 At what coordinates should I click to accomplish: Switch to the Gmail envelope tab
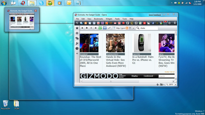[x=115, y=23]
